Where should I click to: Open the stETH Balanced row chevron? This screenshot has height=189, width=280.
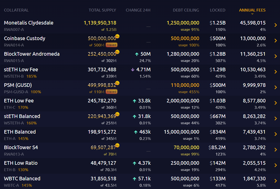coord(276,119)
